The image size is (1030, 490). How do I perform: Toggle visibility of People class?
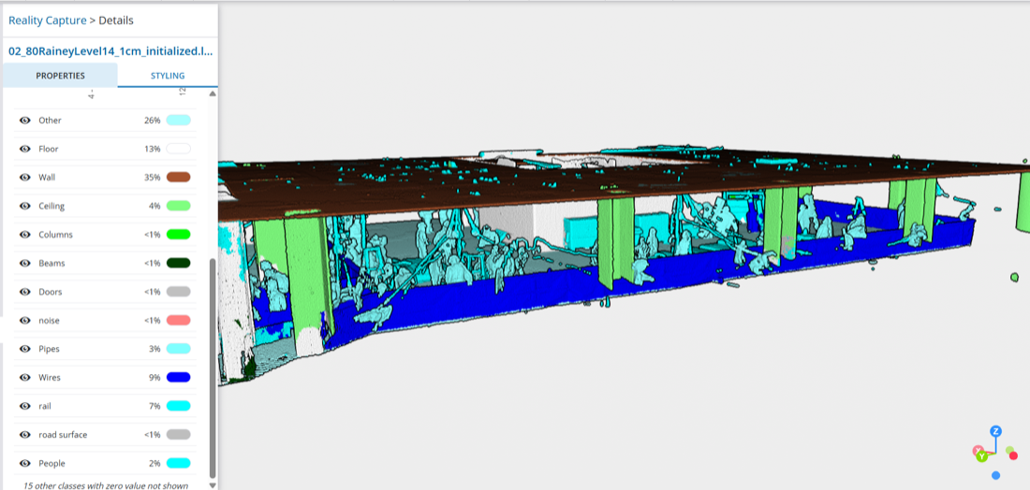pos(25,463)
